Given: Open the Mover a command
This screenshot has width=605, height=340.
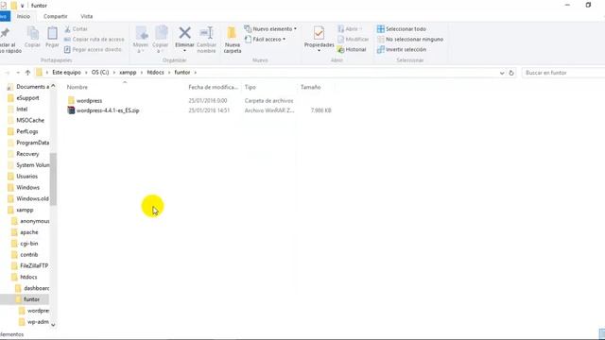Looking at the screenshot, I should tap(141, 40).
